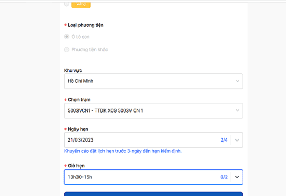
Task: Click the chevron icon in Chọn trạm field
Action: point(237,110)
